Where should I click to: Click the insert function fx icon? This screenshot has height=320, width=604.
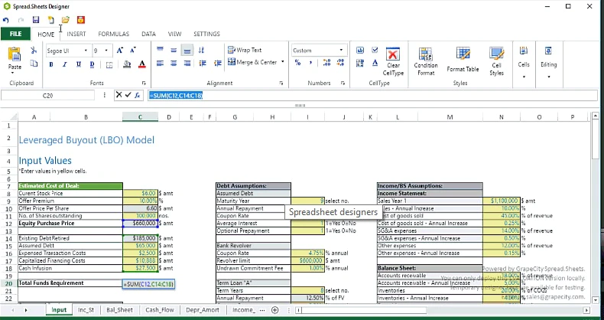click(138, 95)
